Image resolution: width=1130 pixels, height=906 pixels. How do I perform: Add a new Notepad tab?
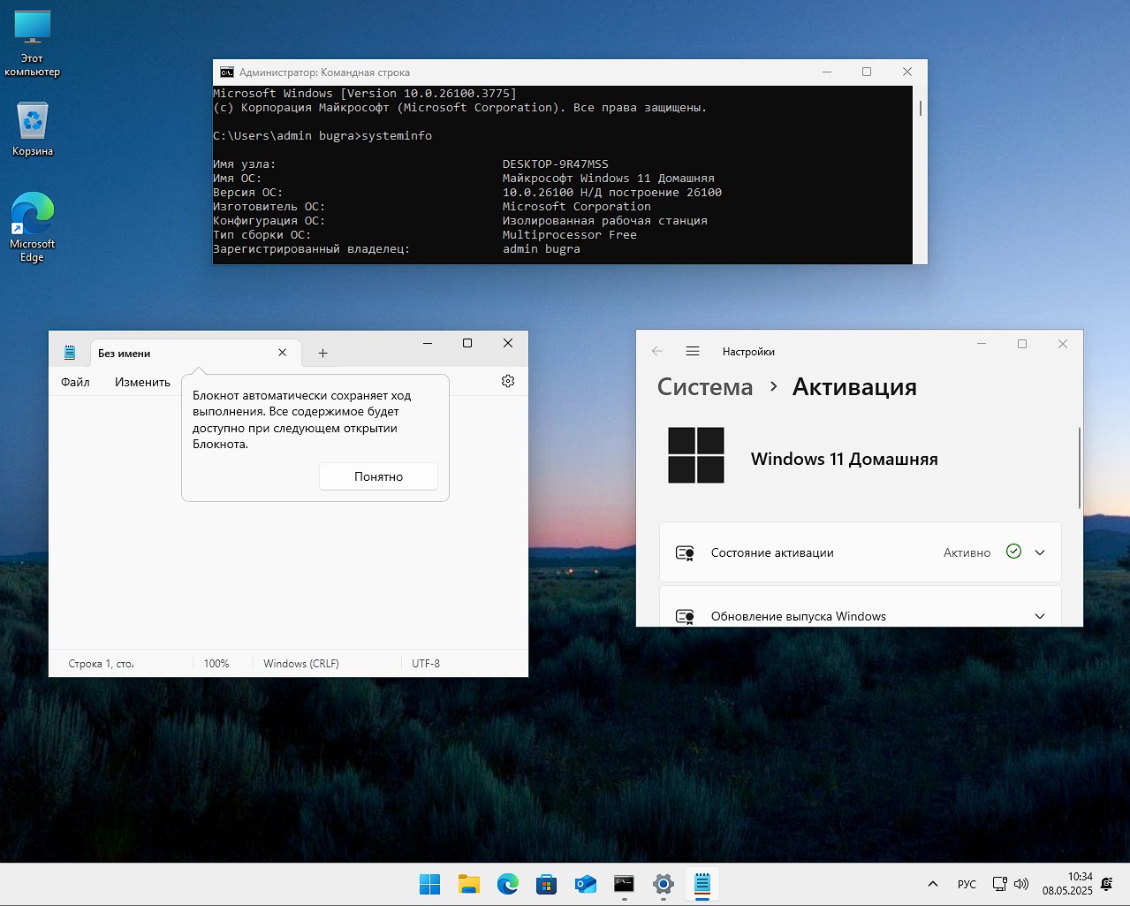323,354
